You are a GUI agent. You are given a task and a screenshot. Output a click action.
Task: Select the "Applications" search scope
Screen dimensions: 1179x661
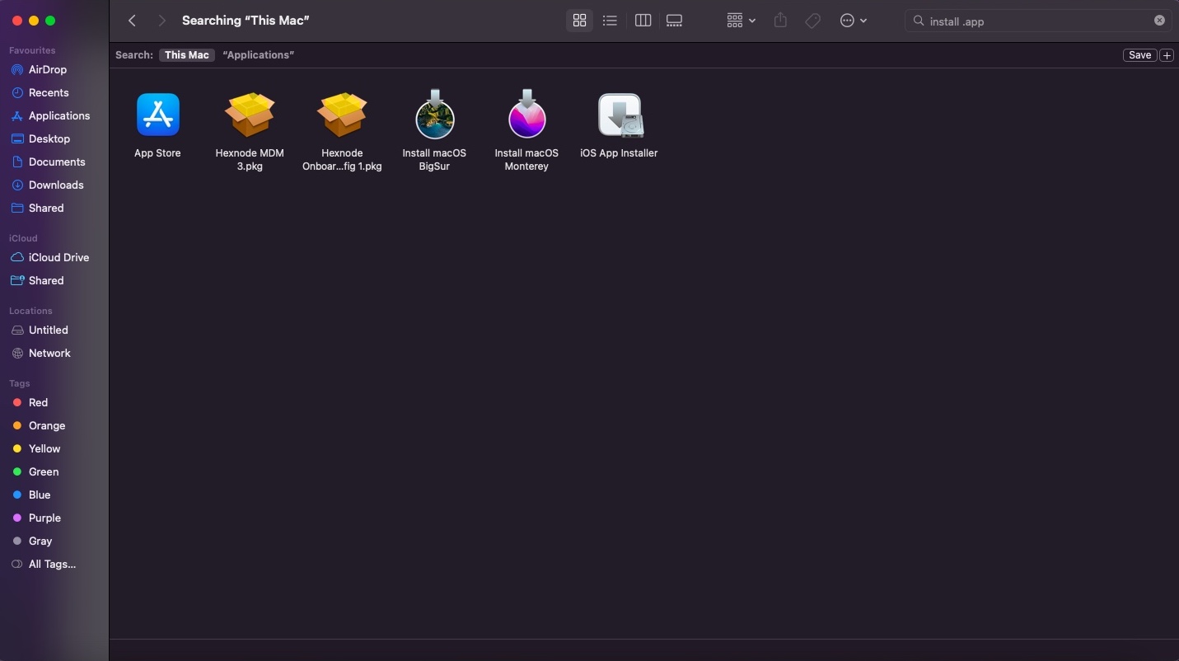[x=258, y=55]
